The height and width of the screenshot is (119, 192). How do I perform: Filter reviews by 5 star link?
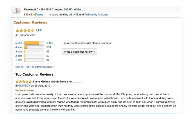[19, 43]
